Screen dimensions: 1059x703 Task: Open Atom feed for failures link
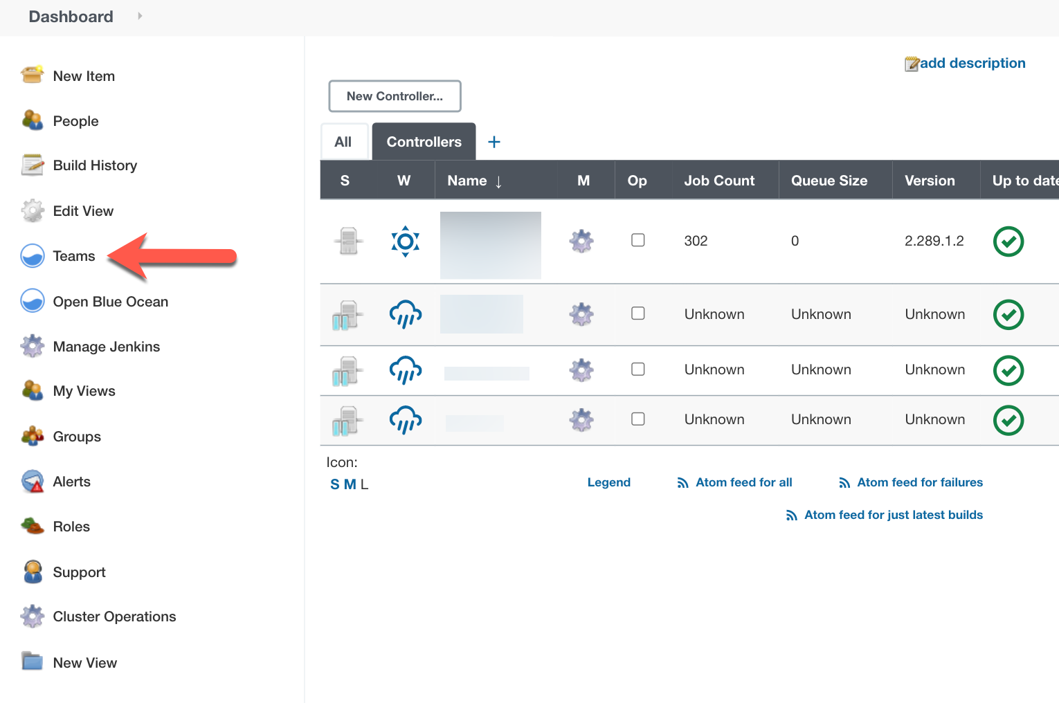(x=920, y=482)
